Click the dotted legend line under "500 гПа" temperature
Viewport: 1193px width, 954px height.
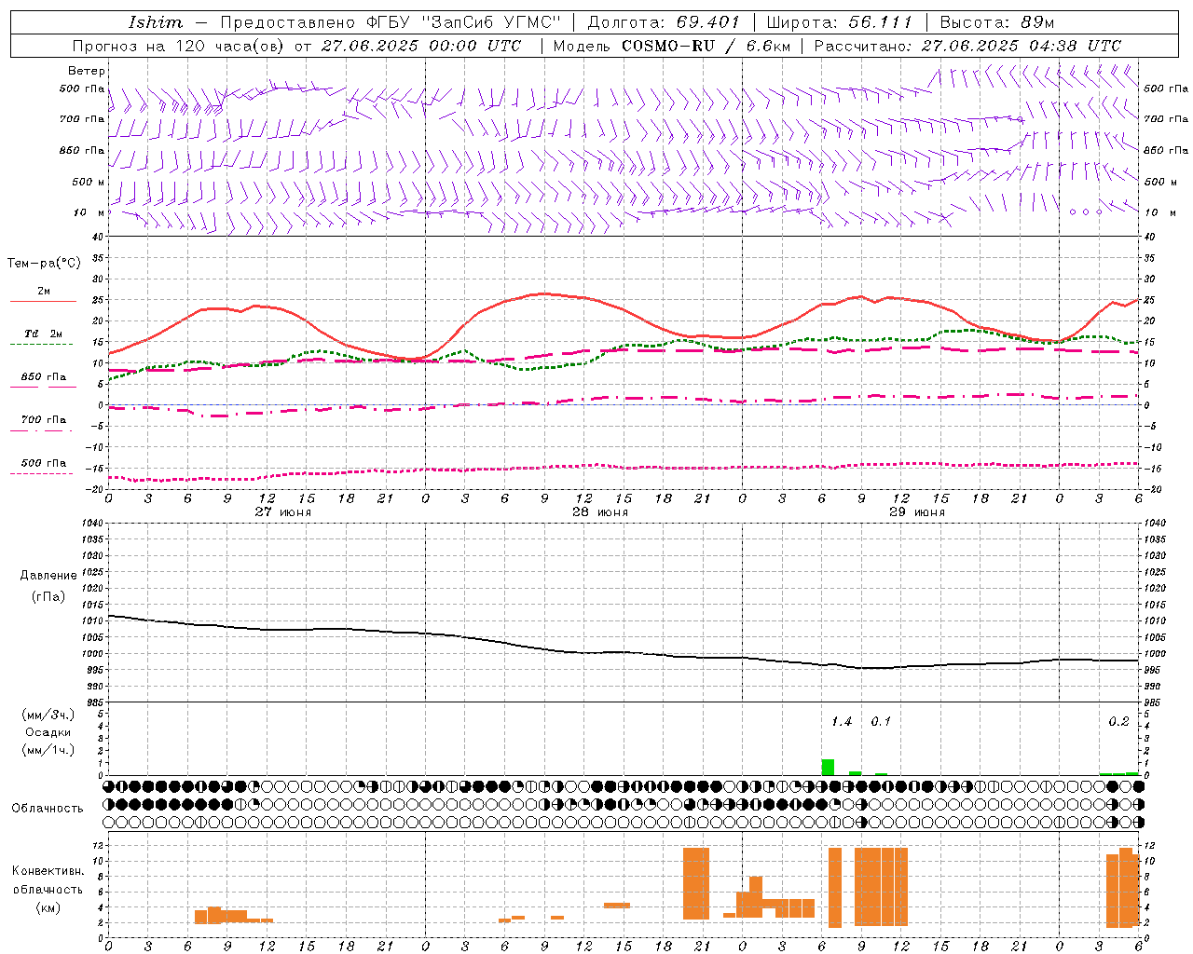(x=43, y=474)
